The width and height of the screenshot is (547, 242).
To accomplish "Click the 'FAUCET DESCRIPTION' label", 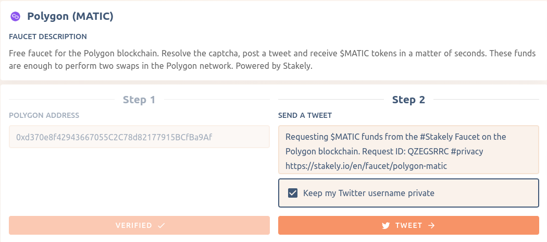I will [48, 37].
